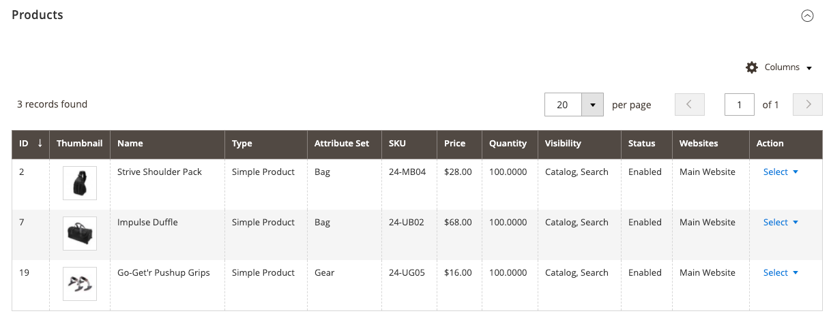Open Strive Shoulder Pack thumbnail image
The image size is (831, 320).
[80, 183]
